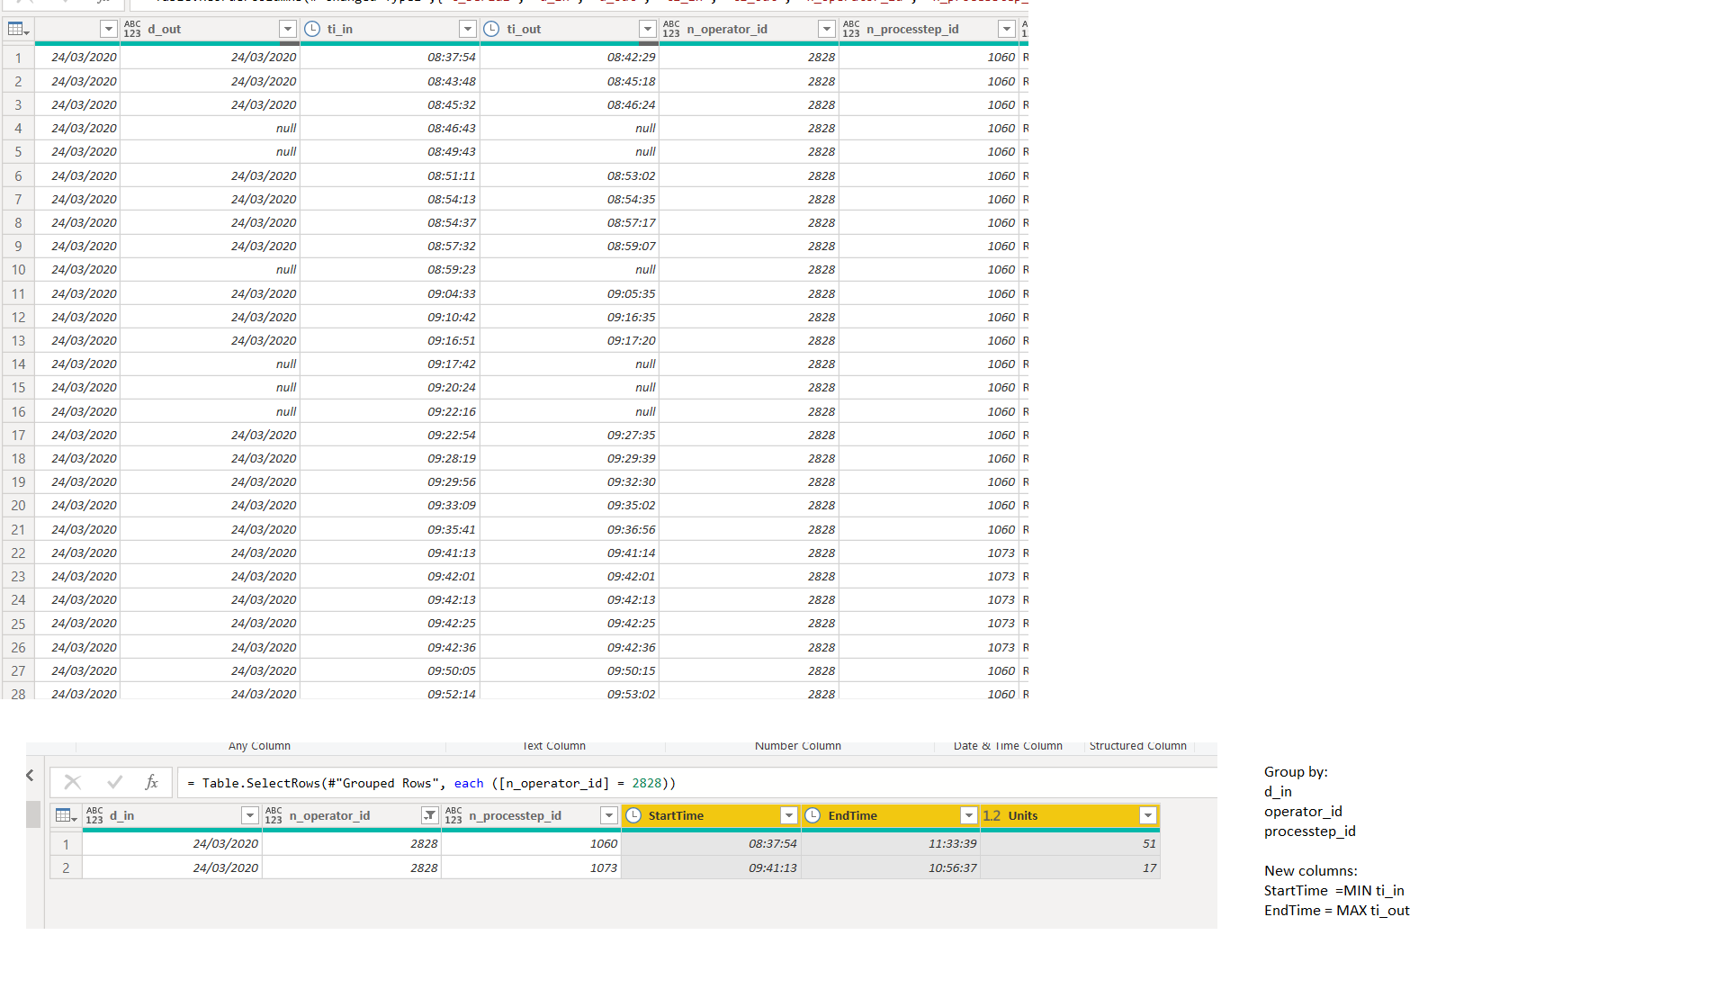Select the d_out column header
The height and width of the screenshot is (1007, 1733).
(210, 30)
